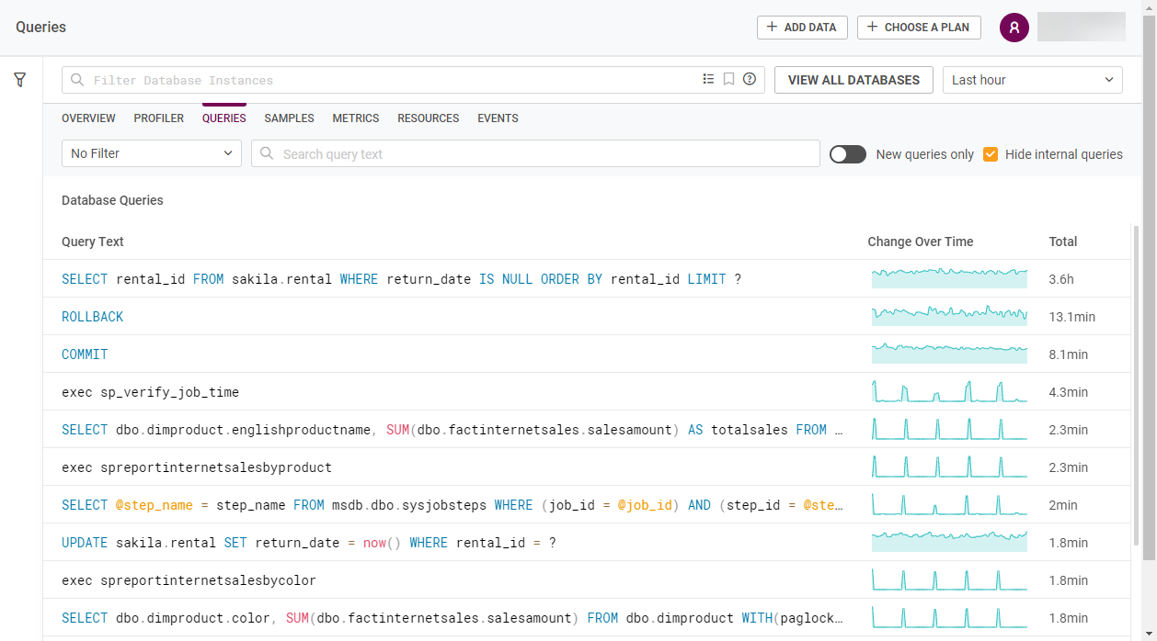1157x641 pixels.
Task: Open the ROLLBACK query row
Action: click(92, 317)
